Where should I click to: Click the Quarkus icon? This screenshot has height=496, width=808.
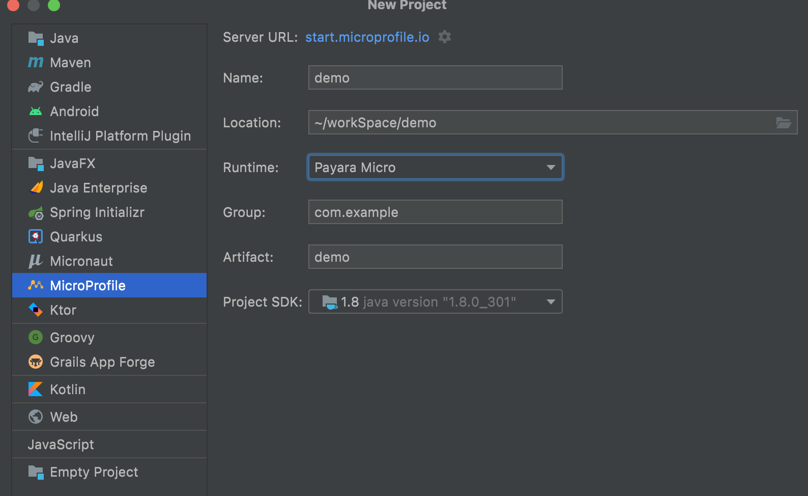pyautogui.click(x=36, y=236)
